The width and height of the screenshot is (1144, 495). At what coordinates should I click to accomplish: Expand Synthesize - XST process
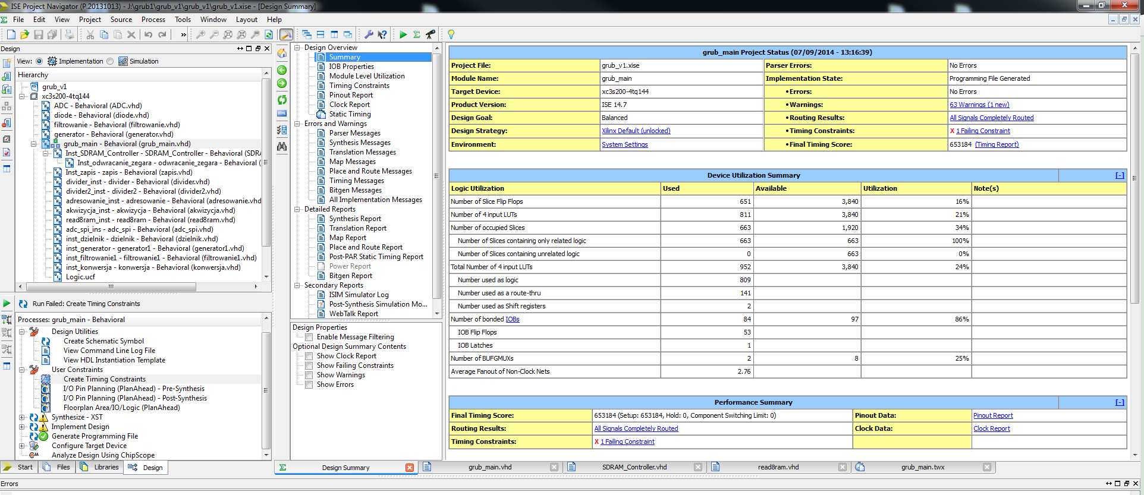tap(22, 417)
